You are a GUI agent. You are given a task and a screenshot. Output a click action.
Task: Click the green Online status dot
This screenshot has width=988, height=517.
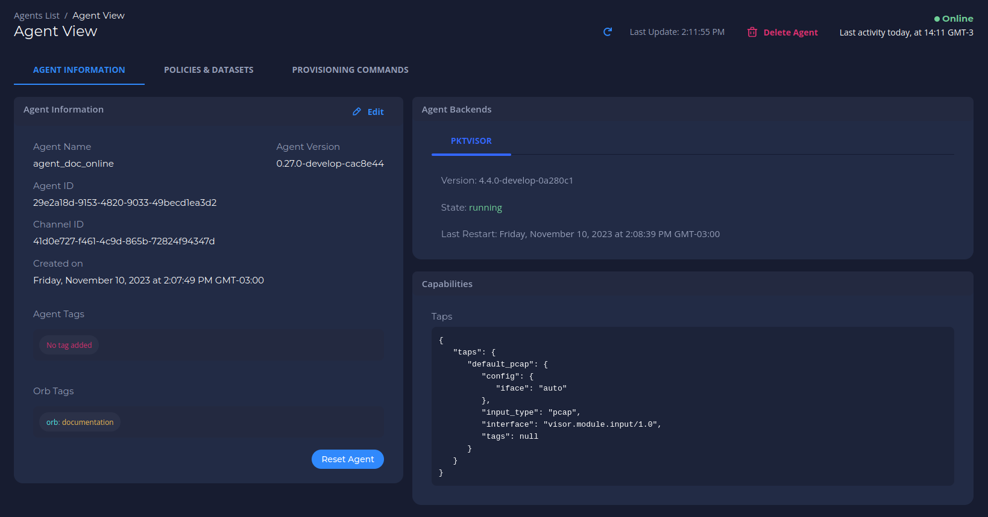click(937, 19)
